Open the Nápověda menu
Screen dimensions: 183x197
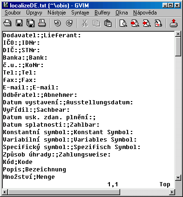click(x=145, y=13)
